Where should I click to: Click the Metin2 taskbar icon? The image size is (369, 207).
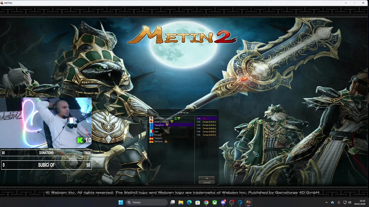point(248,202)
